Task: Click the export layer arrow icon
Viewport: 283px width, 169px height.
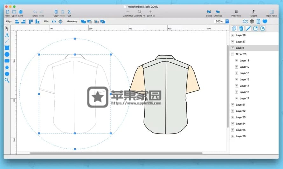Action: [255, 29]
